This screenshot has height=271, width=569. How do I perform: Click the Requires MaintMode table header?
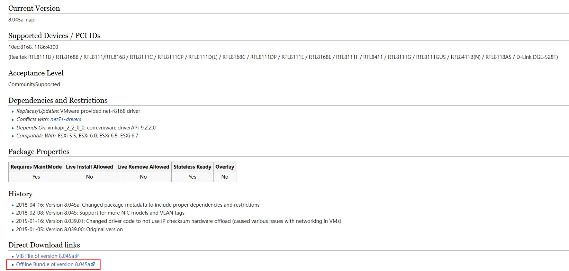pos(36,167)
